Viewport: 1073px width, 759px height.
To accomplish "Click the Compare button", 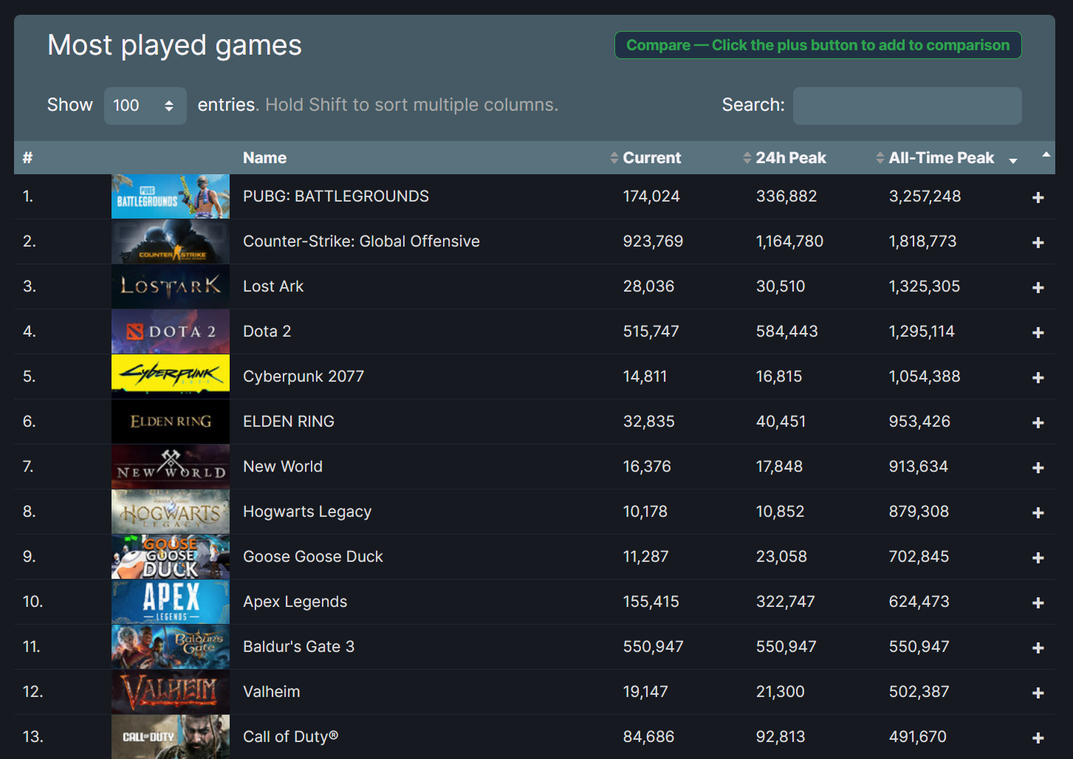I will pos(817,45).
